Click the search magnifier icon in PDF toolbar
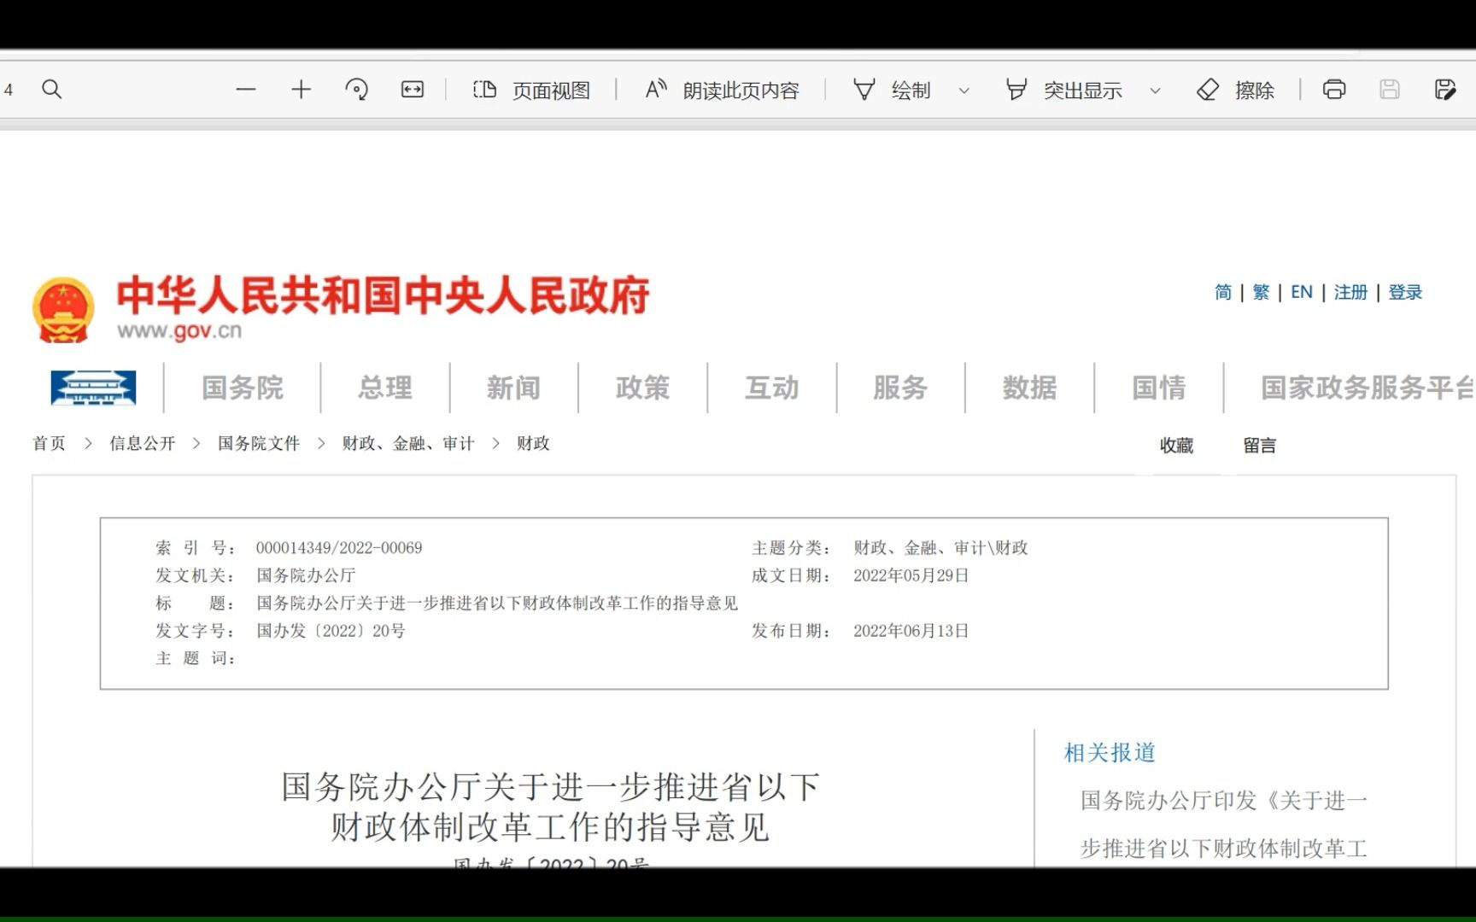 52,90
